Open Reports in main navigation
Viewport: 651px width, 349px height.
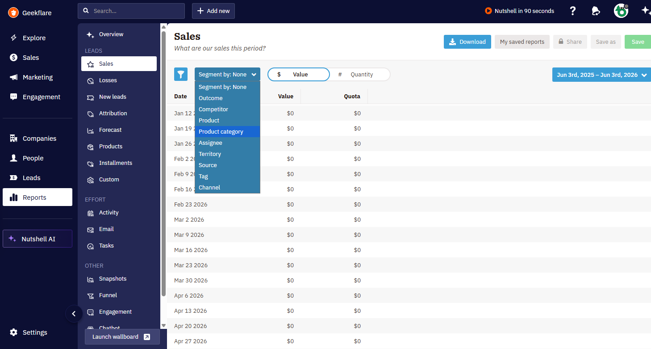point(38,197)
